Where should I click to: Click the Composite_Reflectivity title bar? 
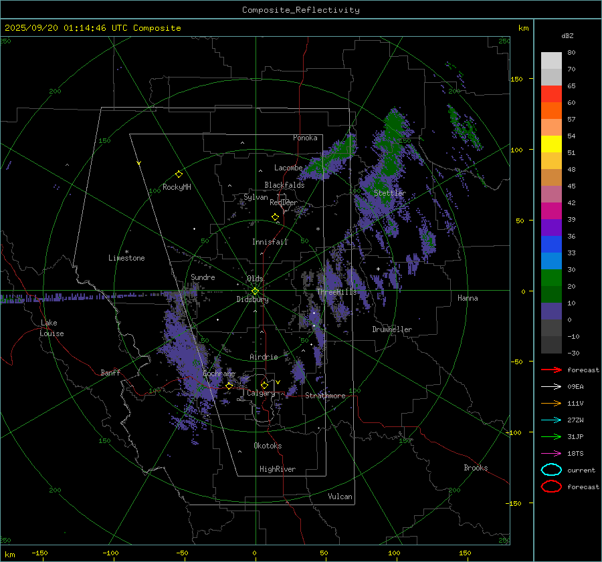[300, 10]
